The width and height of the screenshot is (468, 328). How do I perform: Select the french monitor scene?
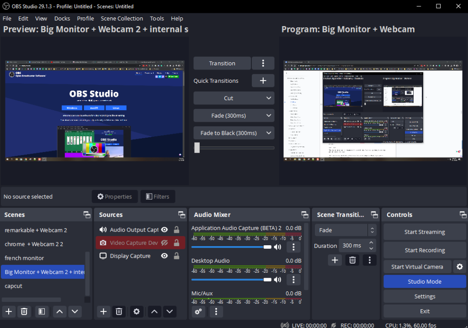[24, 258]
